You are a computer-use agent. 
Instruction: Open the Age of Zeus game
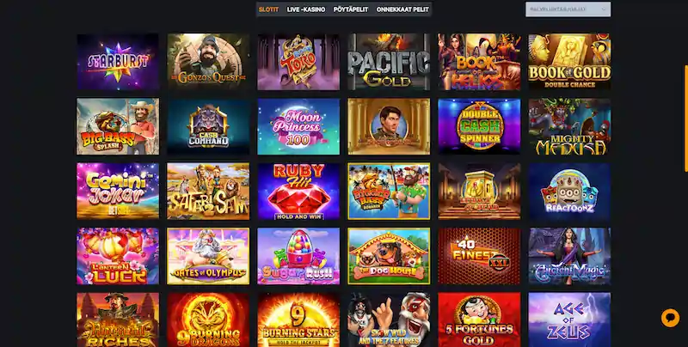coord(569,320)
